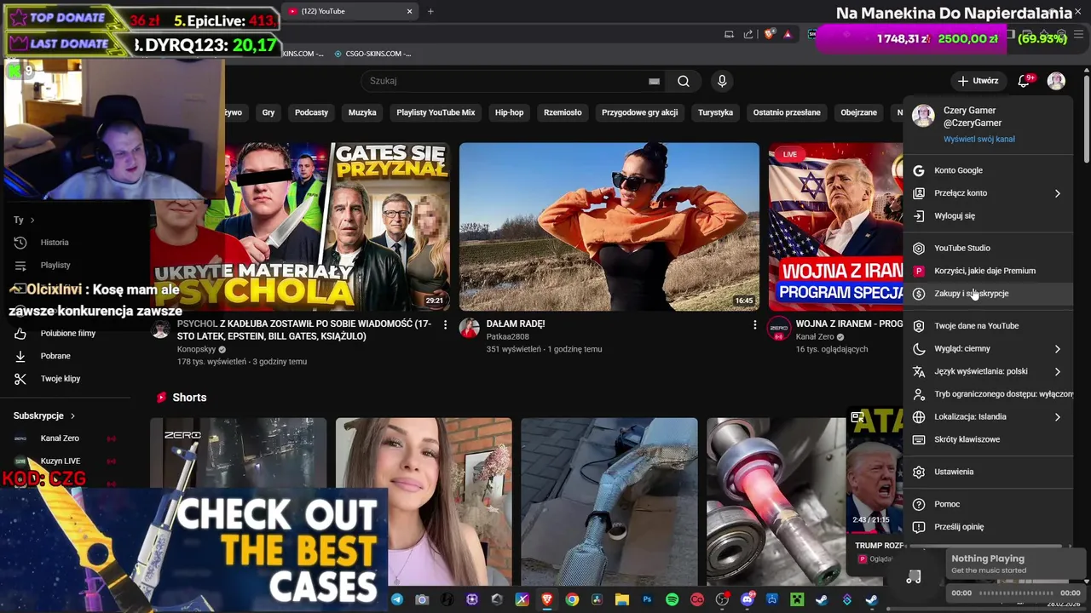Expand Lokalizacja: Islandia submenu

coord(1057,417)
